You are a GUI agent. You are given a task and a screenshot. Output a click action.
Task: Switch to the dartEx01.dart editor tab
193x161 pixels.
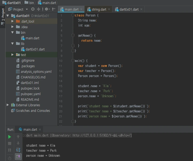[129, 9]
